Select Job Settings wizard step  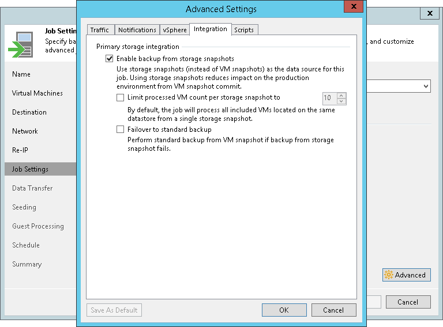40,169
